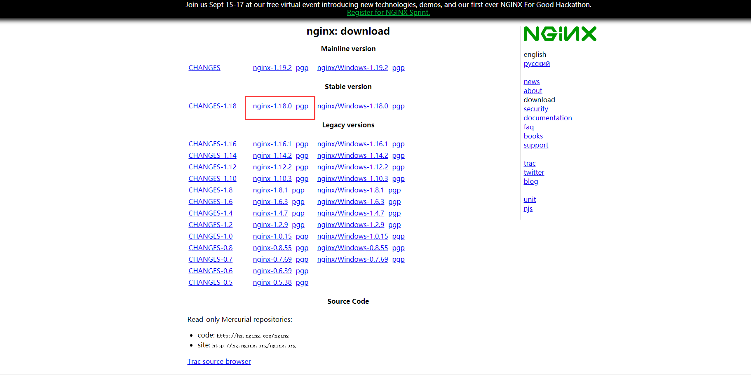This screenshot has width=751, height=375.
Task: Download nginx-0.6.39
Action: (x=272, y=271)
